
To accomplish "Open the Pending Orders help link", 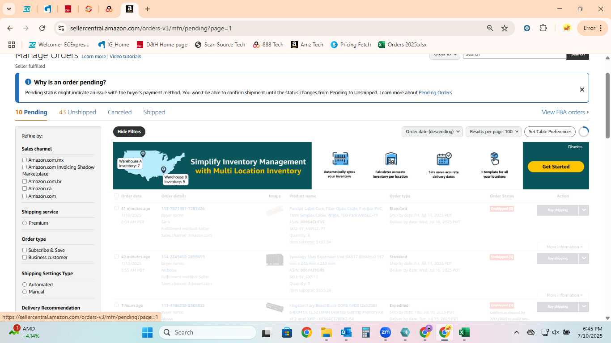I will click(x=435, y=92).
